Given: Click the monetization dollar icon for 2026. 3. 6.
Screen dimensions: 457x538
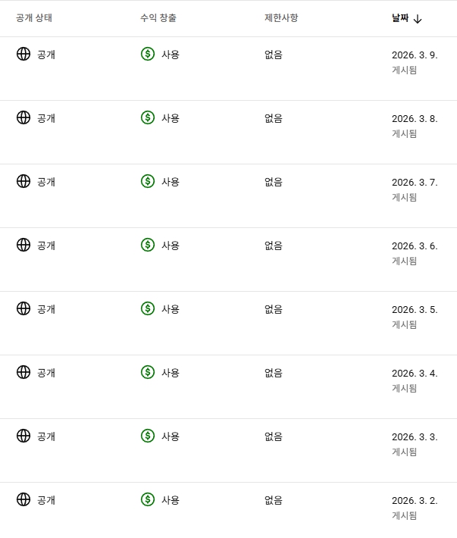Looking at the screenshot, I should coord(148,245).
